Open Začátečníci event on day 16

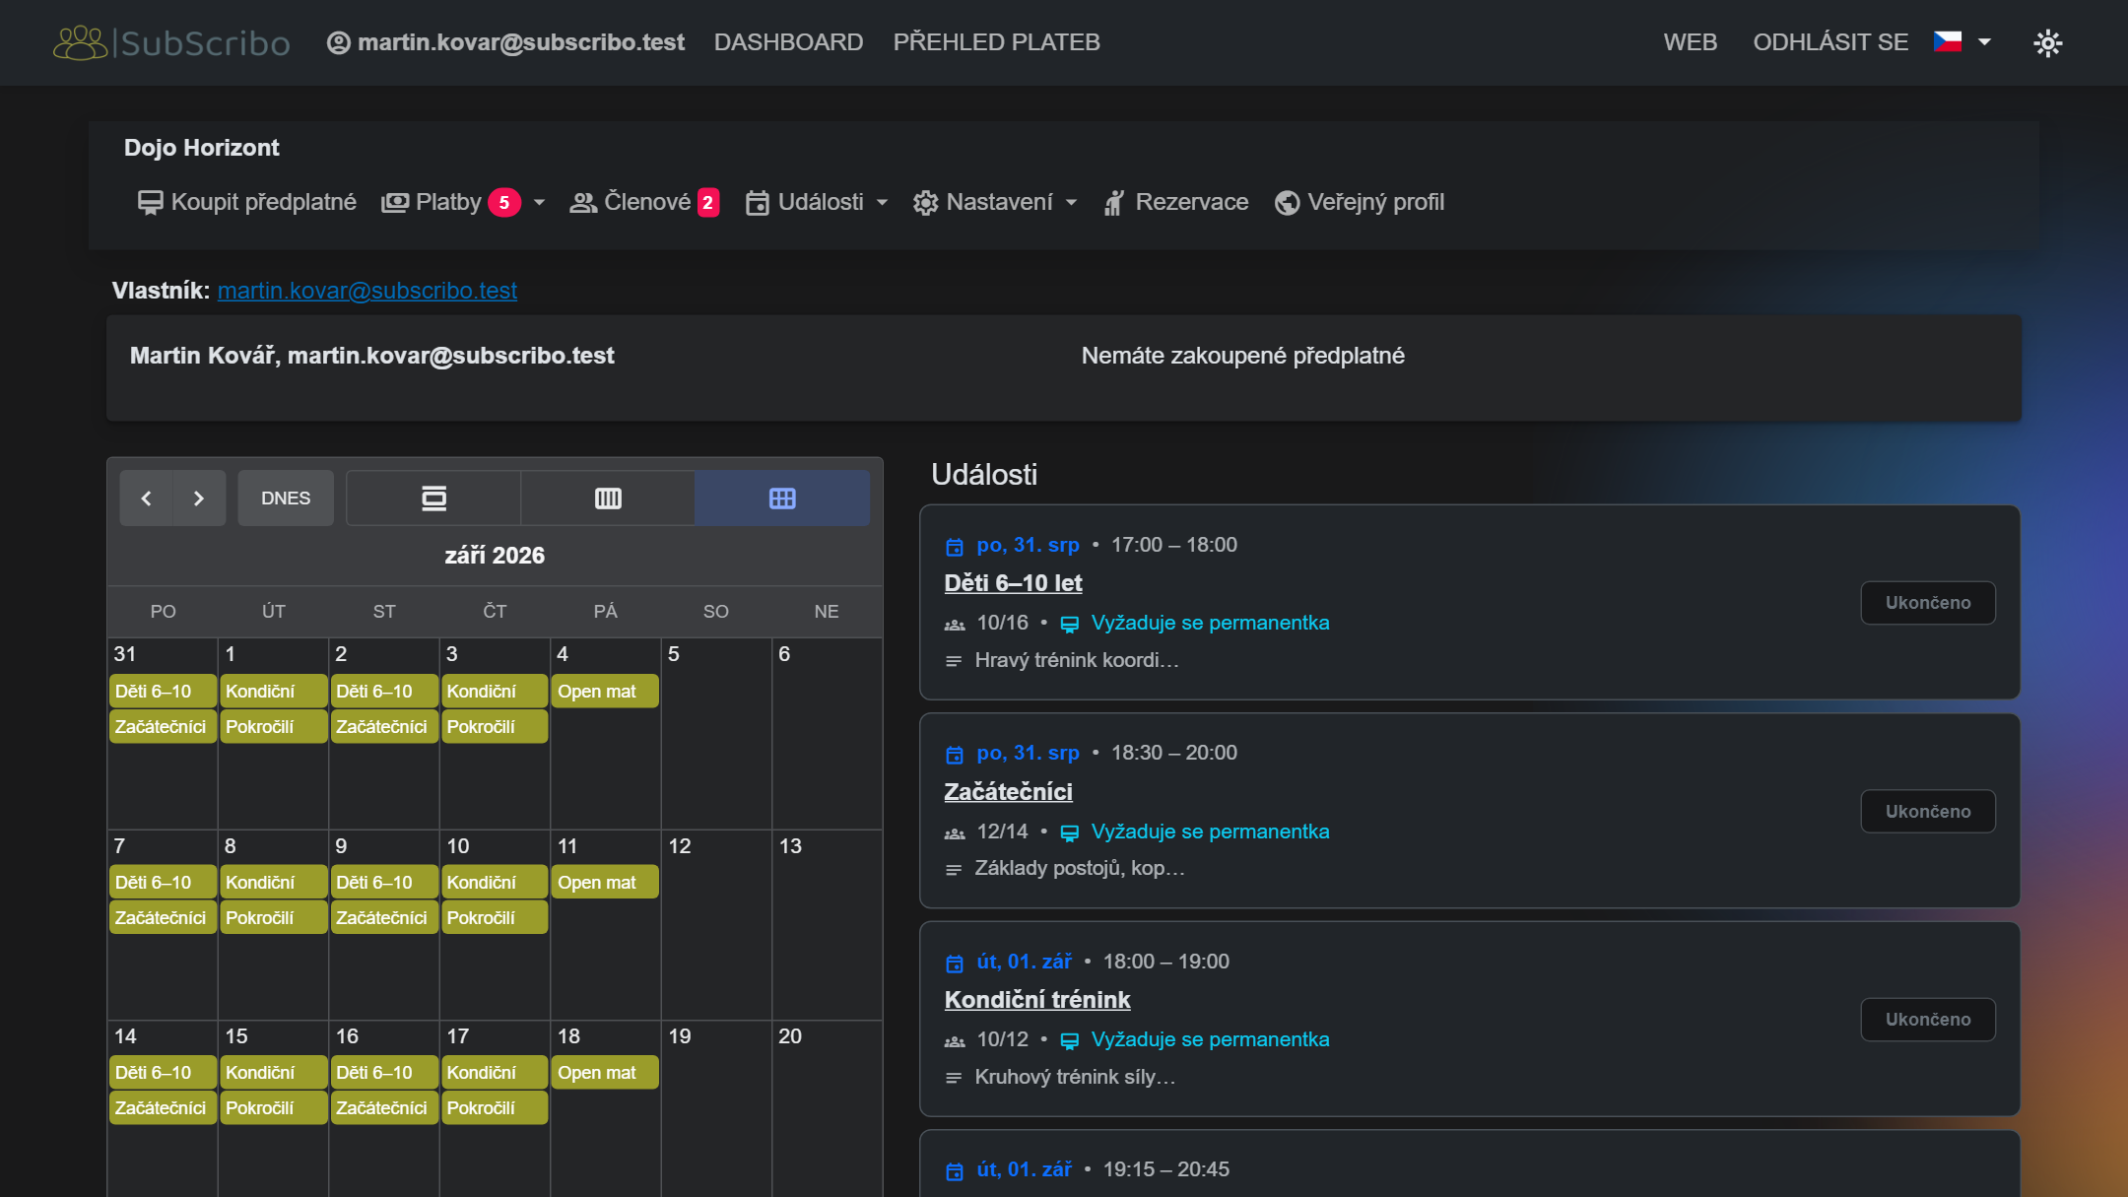pos(384,1108)
